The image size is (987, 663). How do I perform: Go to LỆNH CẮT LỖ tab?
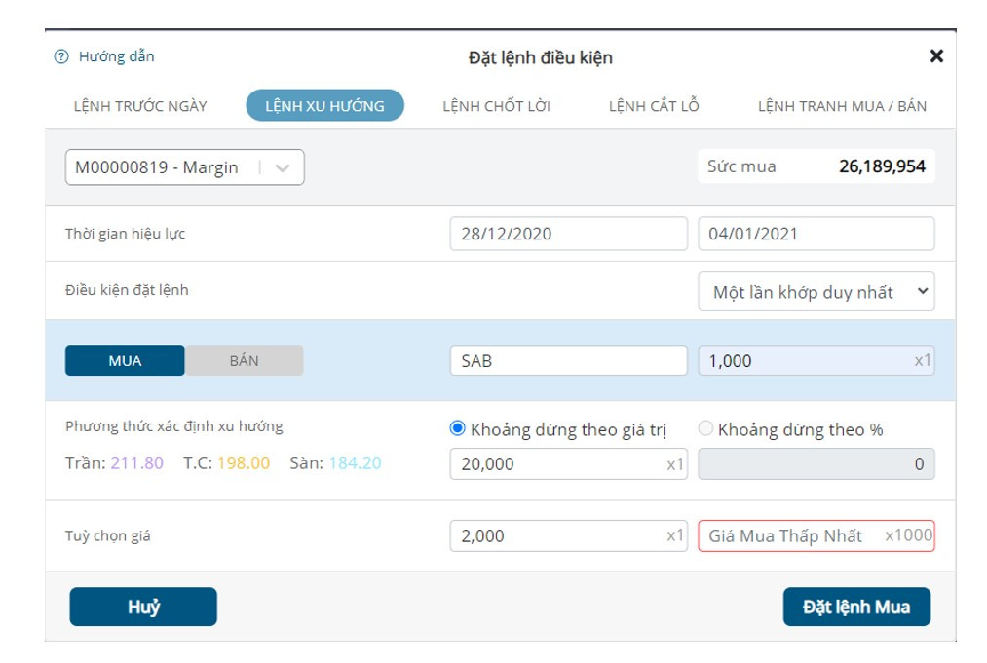click(654, 106)
